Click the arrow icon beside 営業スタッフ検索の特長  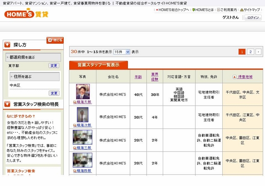click(x=7, y=104)
